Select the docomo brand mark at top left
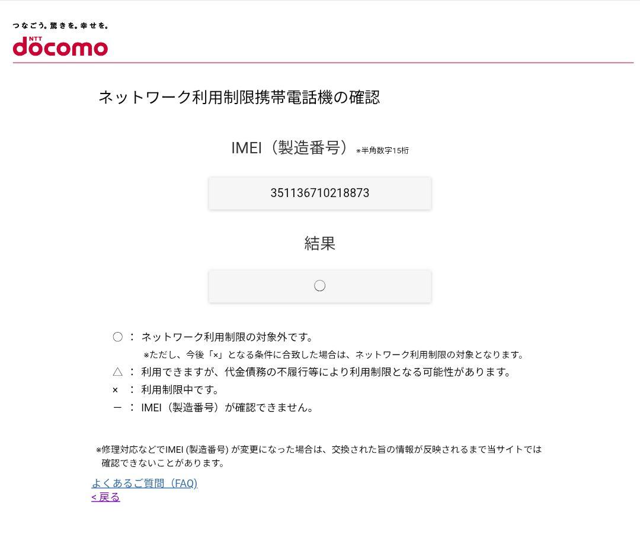 tap(59, 47)
